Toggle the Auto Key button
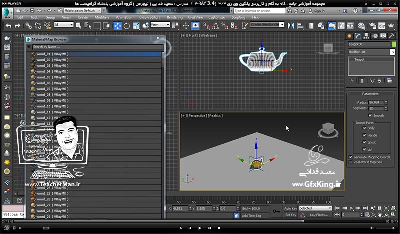 [x=291, y=208]
